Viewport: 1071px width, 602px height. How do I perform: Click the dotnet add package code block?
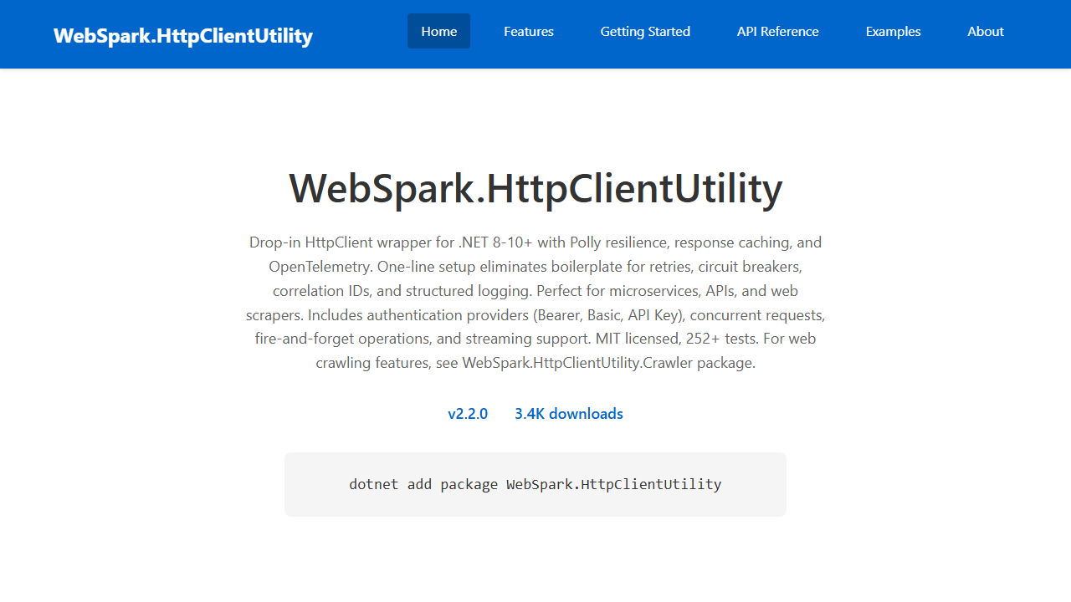[535, 483]
